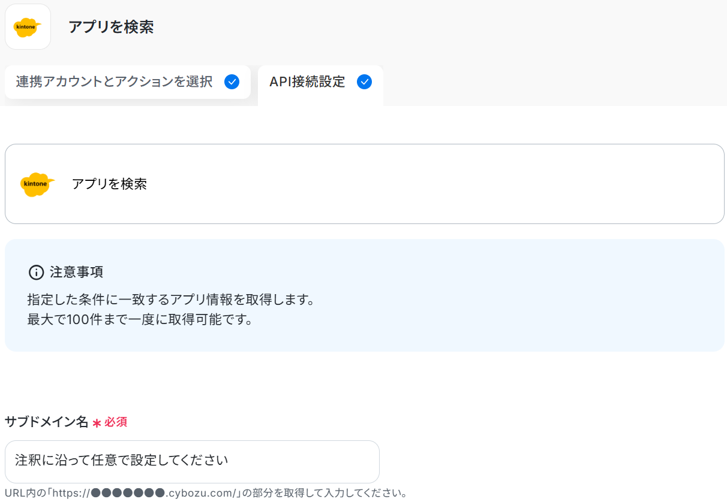Click the blue checkmark on API接続設定 tab
The image size is (727, 502).
pos(364,82)
